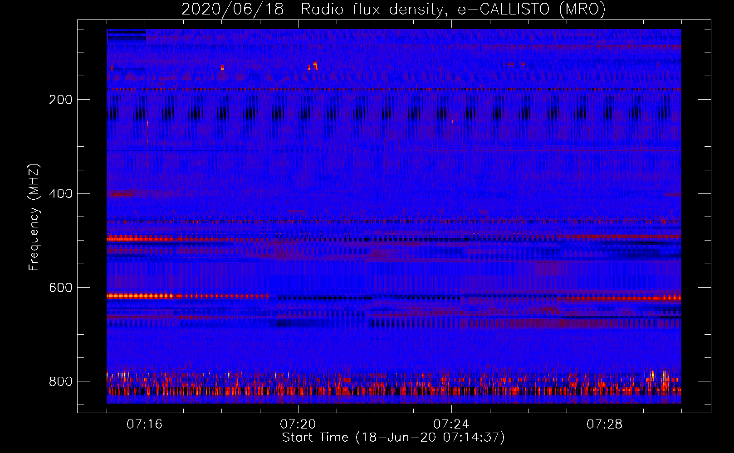
Task: Click the 600 frequency tick label
Action: click(x=61, y=288)
